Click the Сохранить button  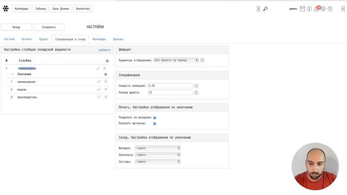click(x=49, y=27)
